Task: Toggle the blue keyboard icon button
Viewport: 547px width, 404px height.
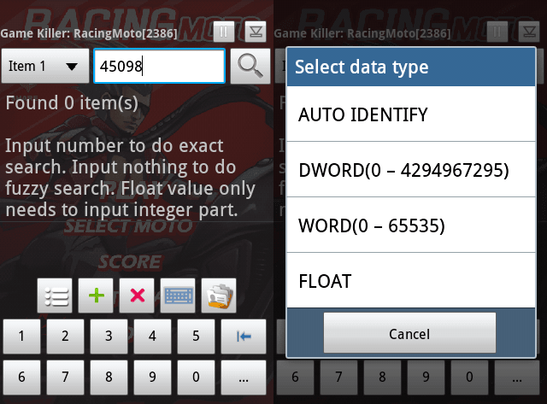Action: click(178, 296)
